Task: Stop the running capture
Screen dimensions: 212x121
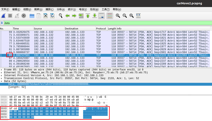Action: coord(10,16)
